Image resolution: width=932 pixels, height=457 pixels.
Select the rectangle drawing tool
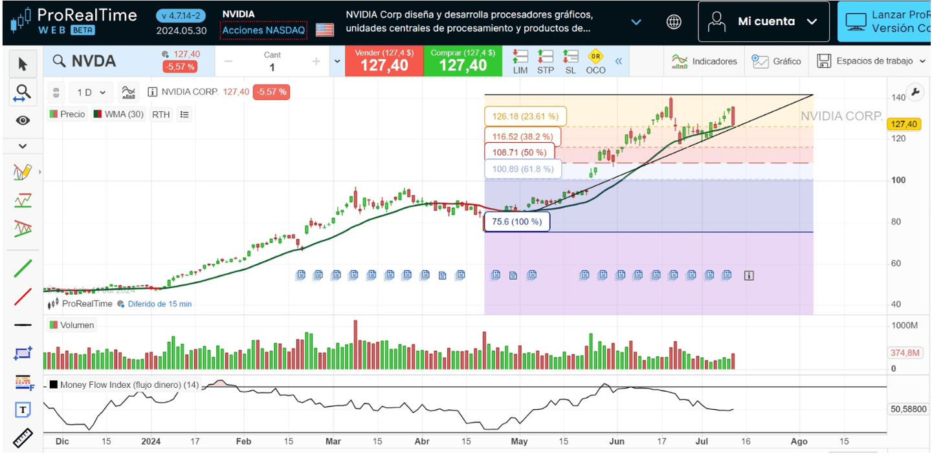[x=23, y=354]
